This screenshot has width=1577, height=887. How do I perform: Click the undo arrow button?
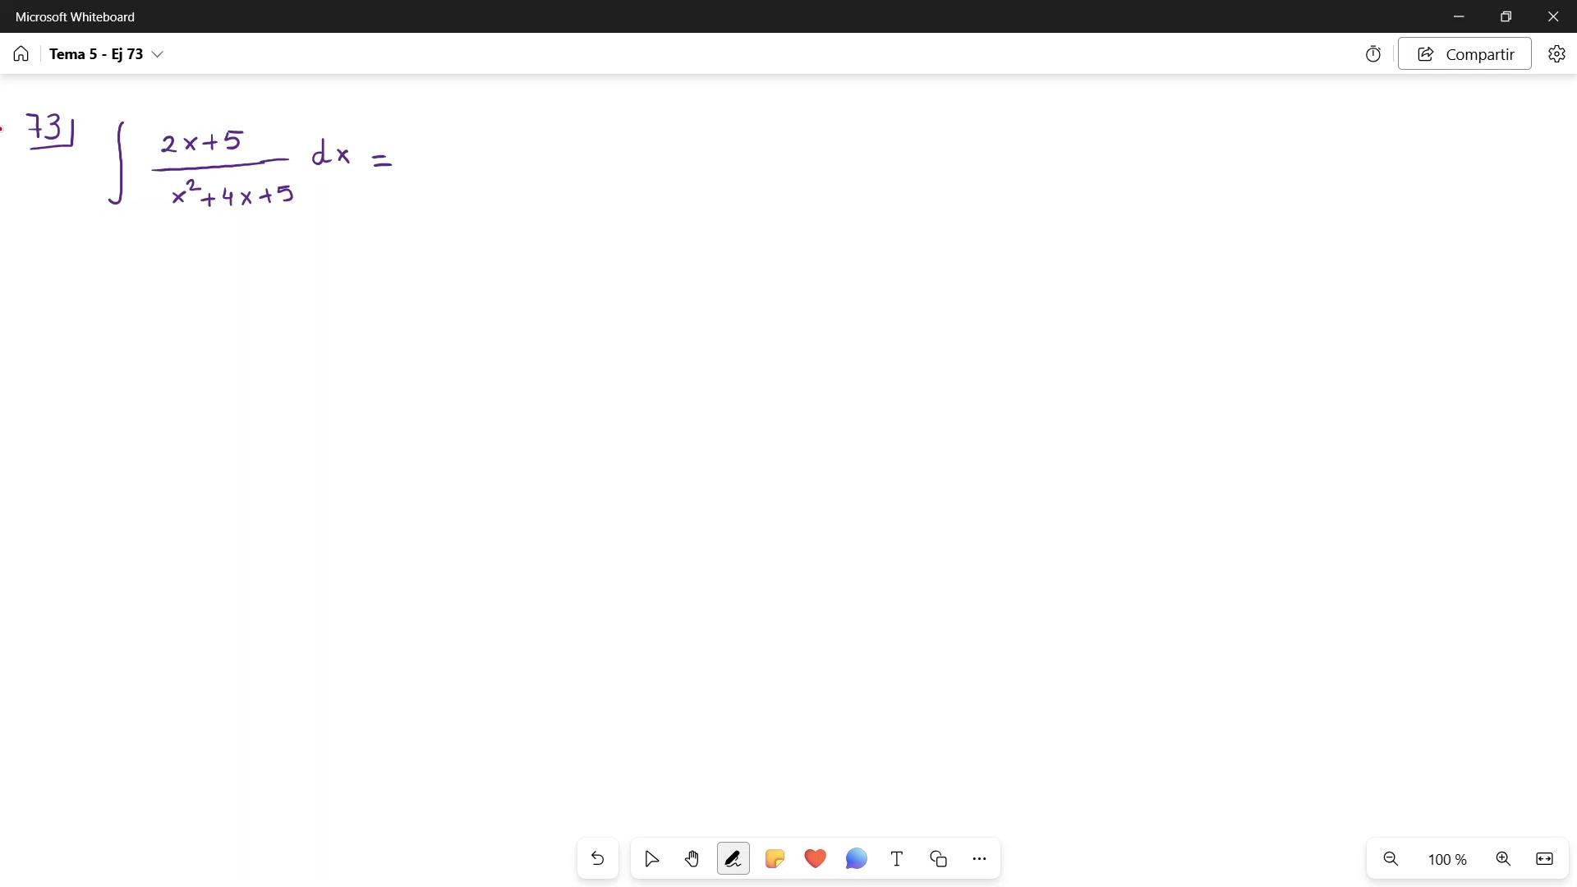pyautogui.click(x=597, y=859)
